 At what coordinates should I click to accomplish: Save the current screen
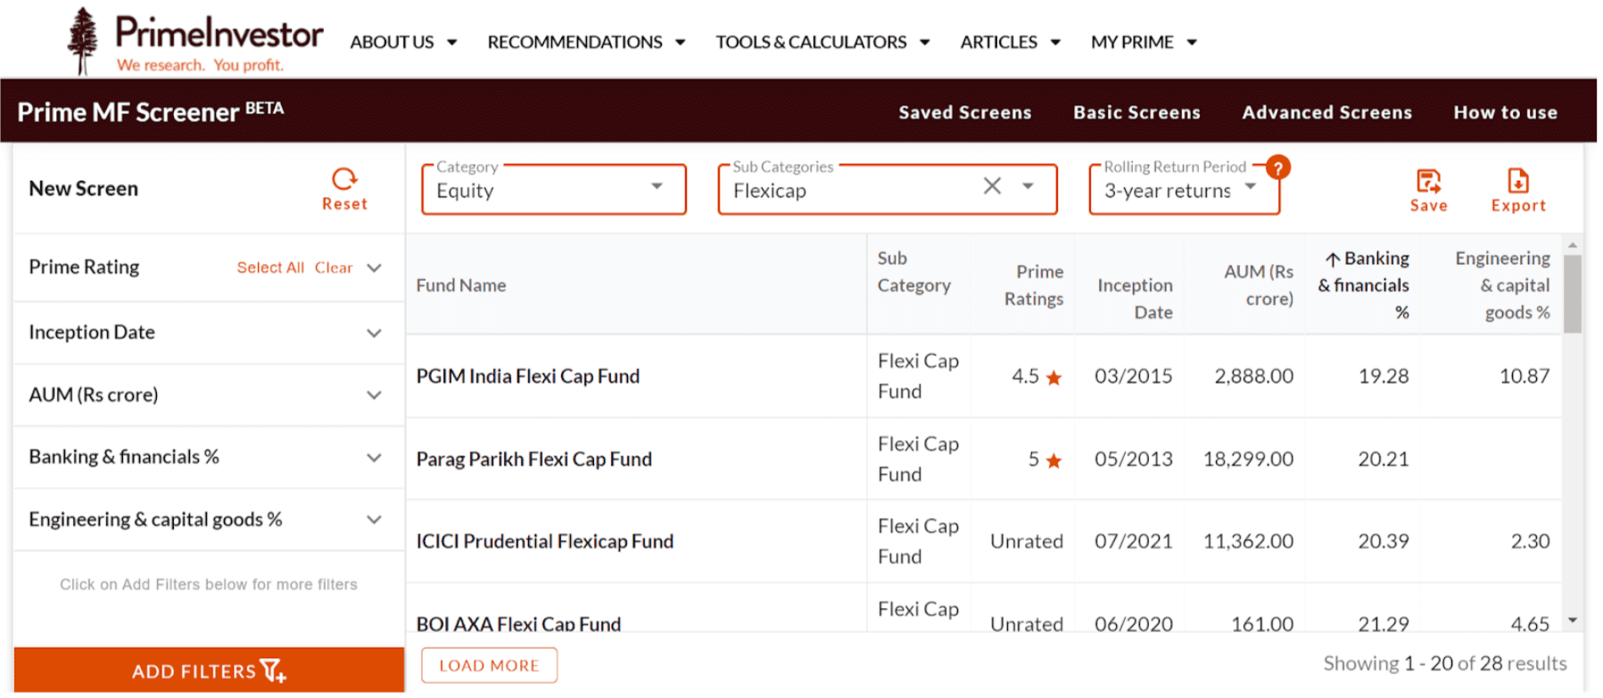[1428, 191]
